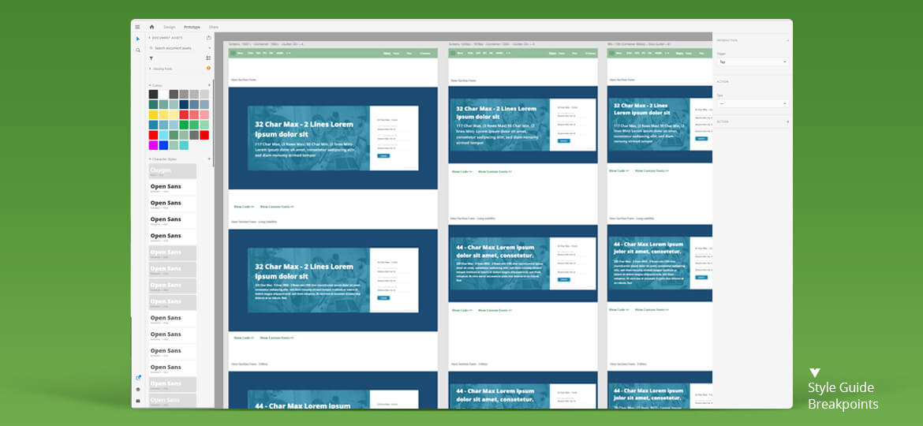Pick the black color swatch
The height and width of the screenshot is (426, 923).
click(154, 94)
